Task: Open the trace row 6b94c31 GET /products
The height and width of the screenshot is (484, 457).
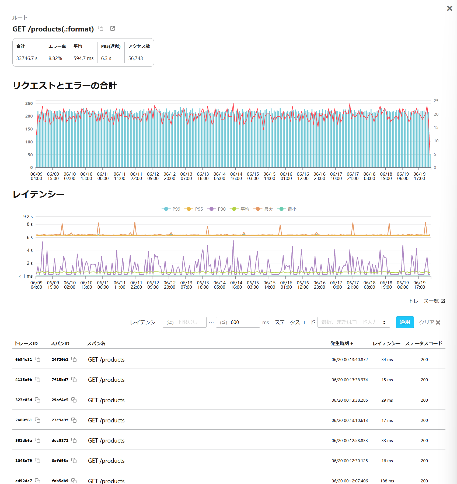Action: coord(229,359)
